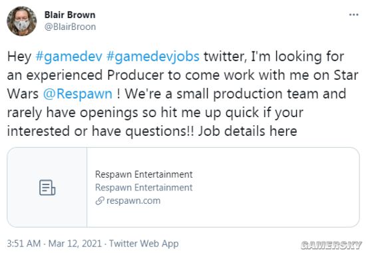
Task: Open the Twitter Web App source link
Action: click(x=144, y=244)
